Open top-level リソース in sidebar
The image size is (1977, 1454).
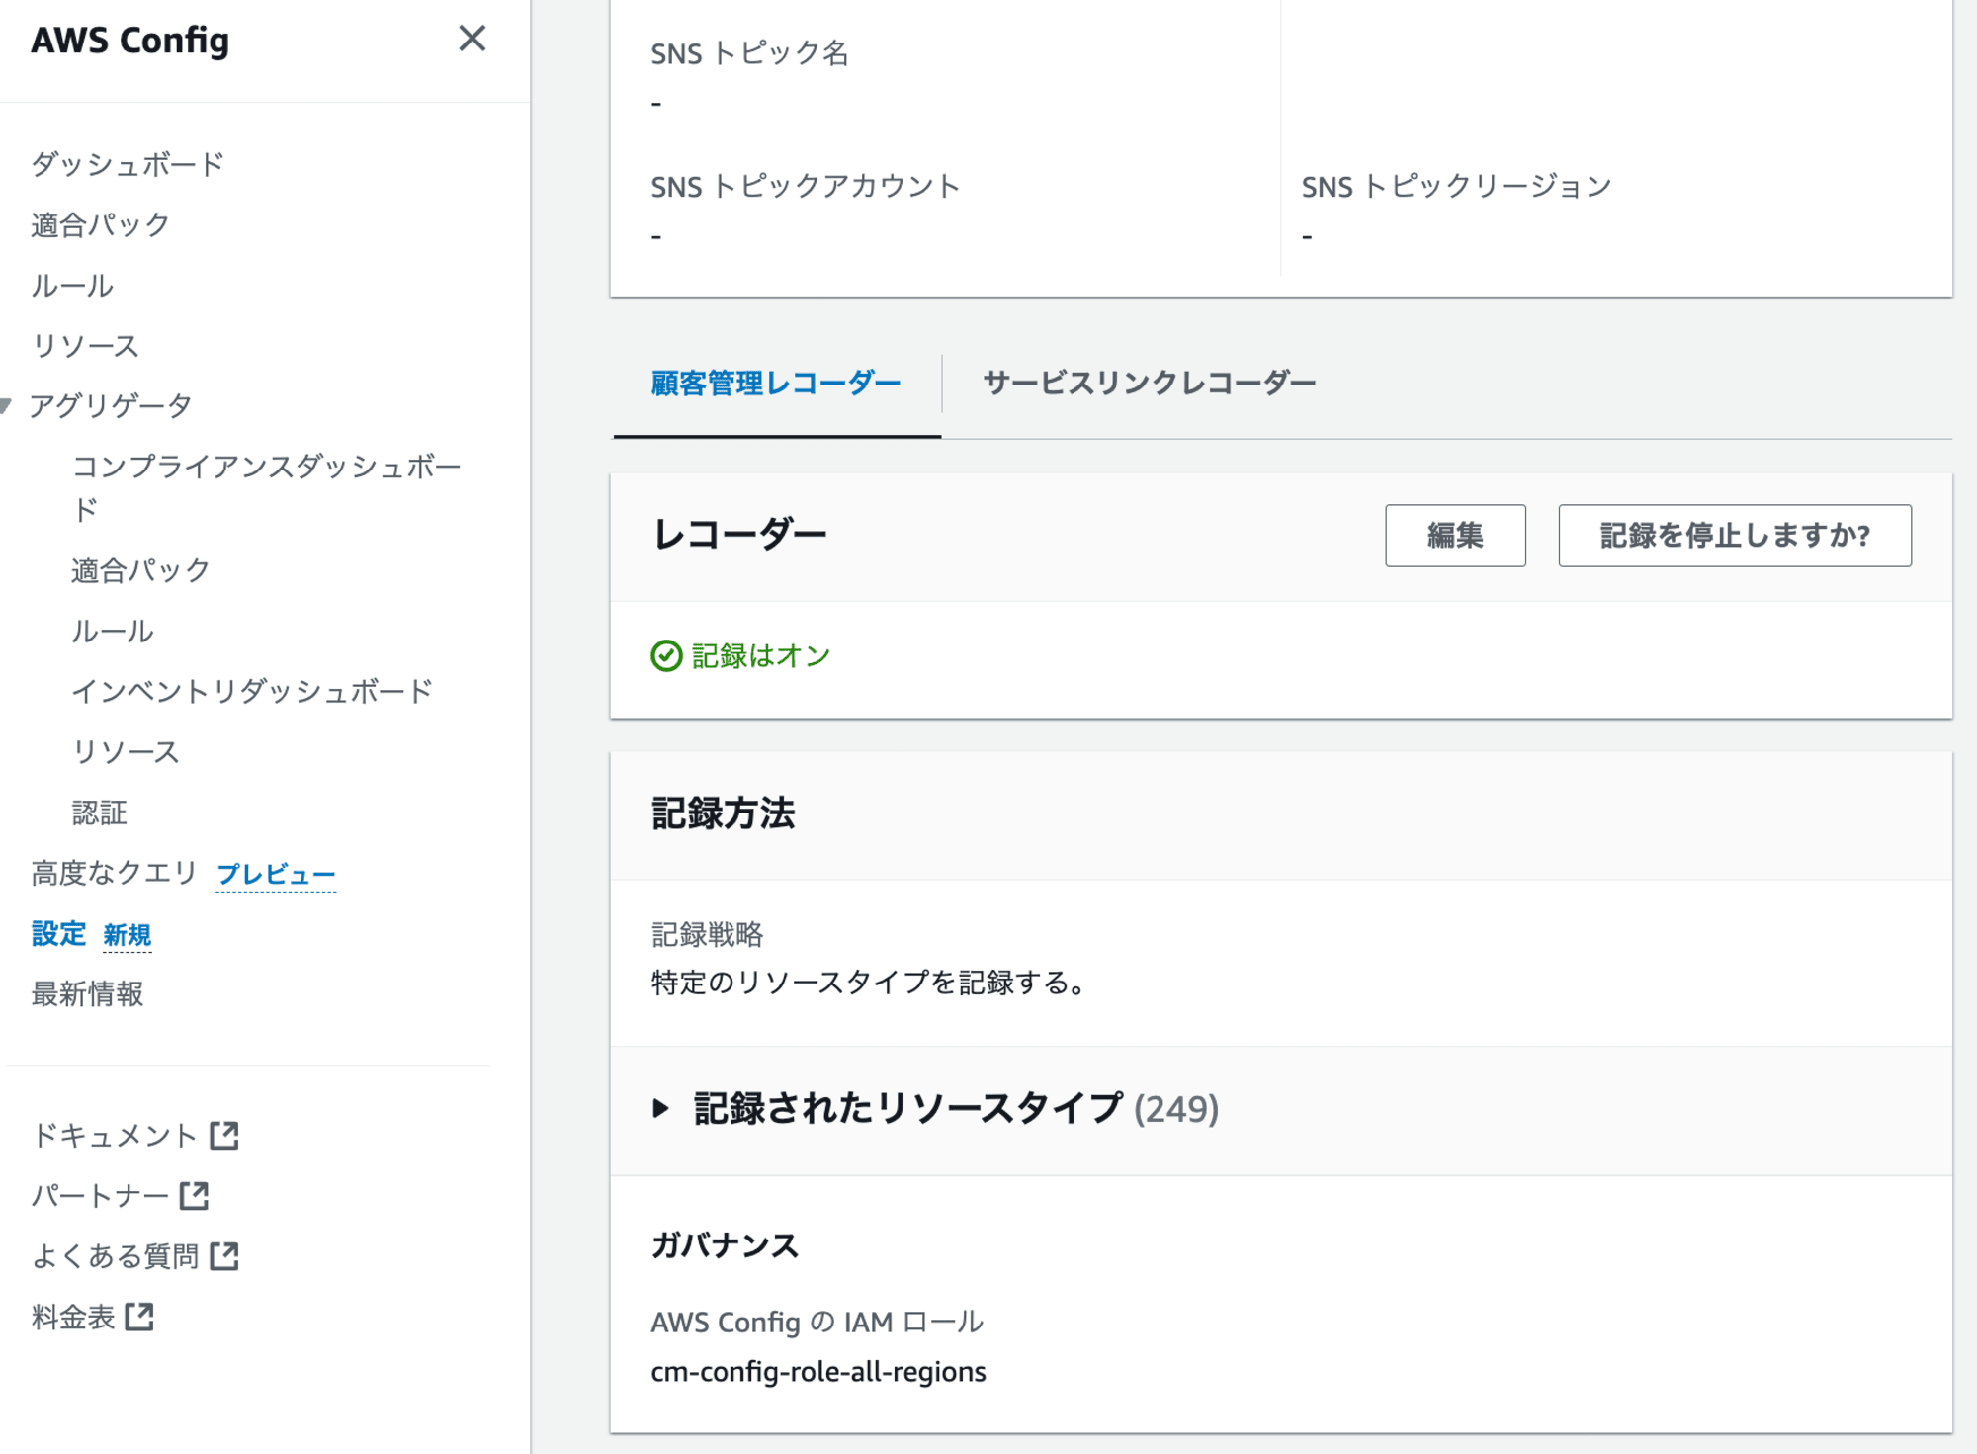click(85, 346)
